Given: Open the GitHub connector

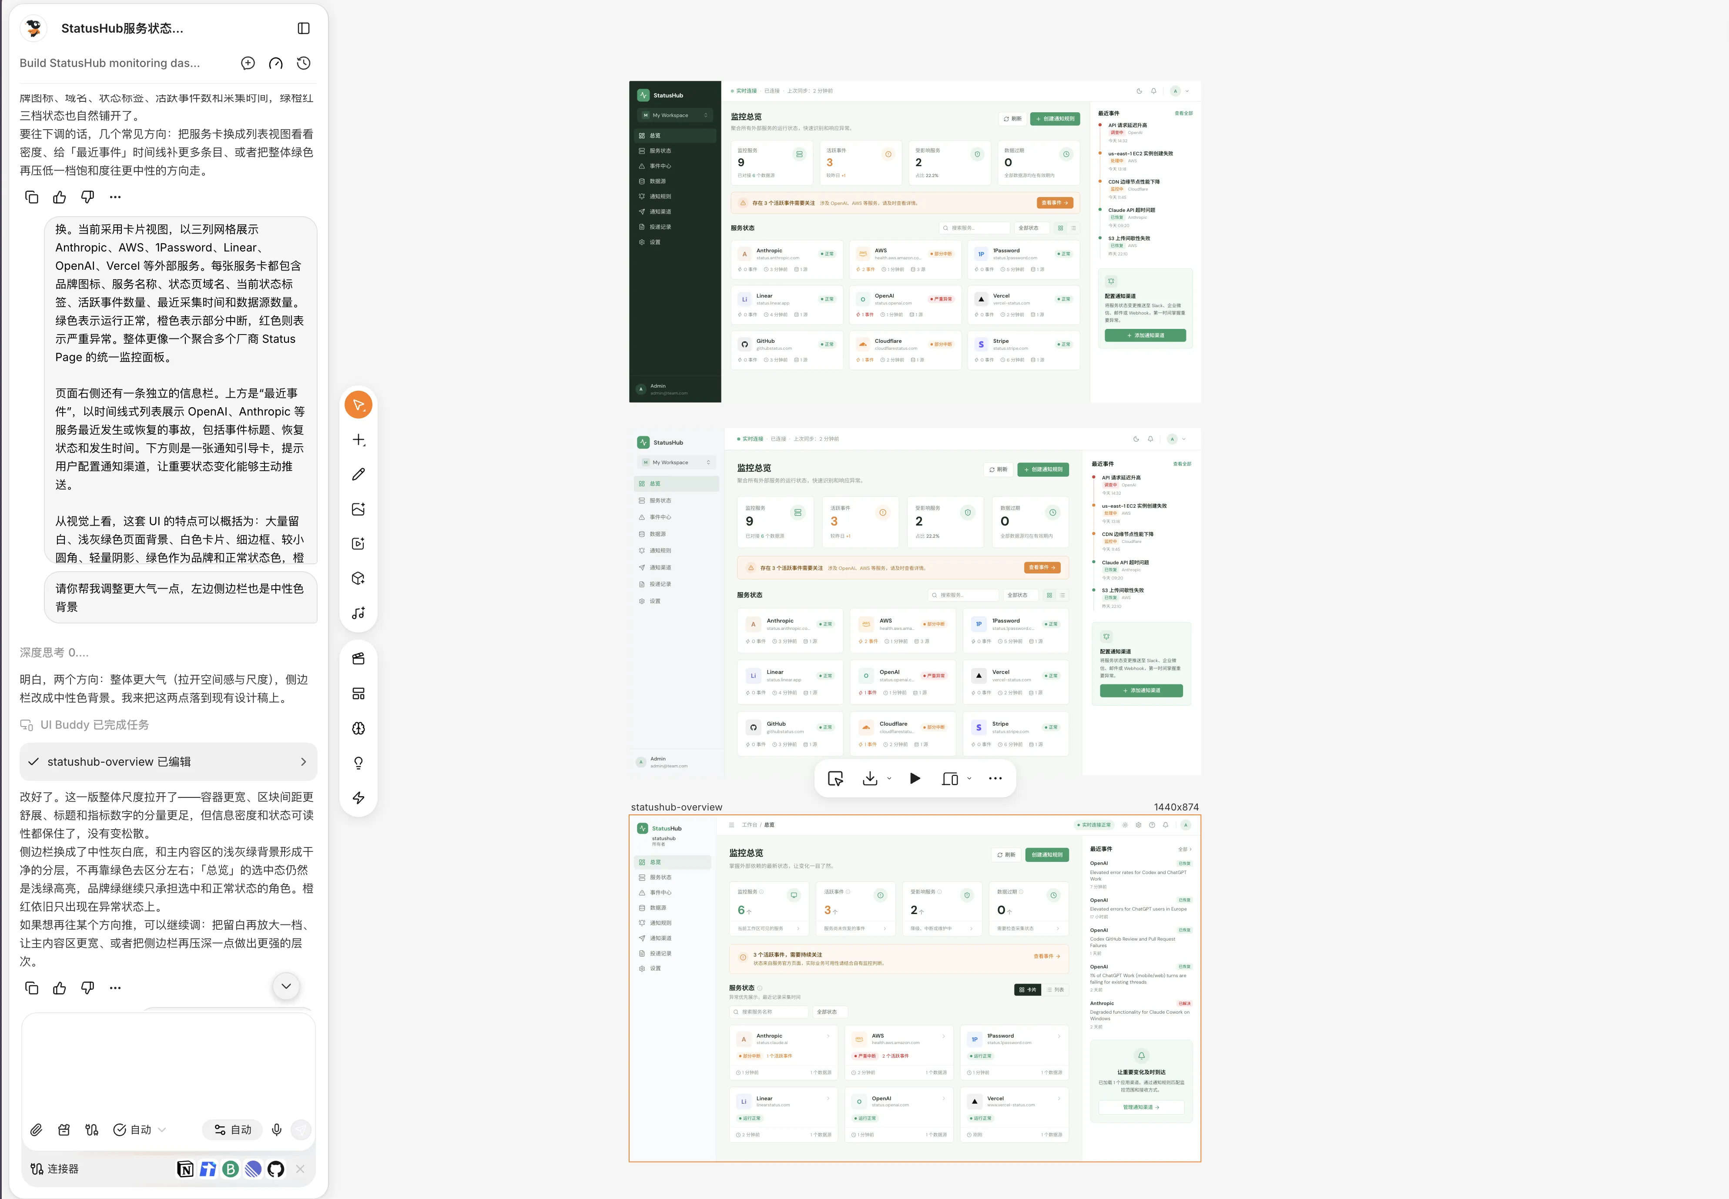Looking at the screenshot, I should point(276,1169).
